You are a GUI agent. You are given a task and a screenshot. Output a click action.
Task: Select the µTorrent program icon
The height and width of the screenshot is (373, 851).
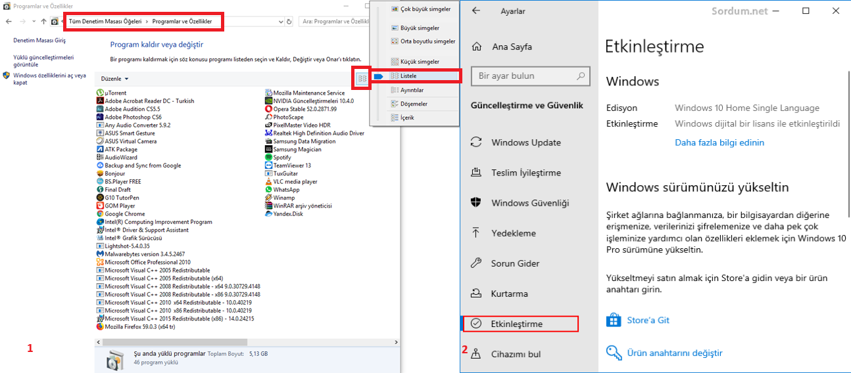pos(100,93)
